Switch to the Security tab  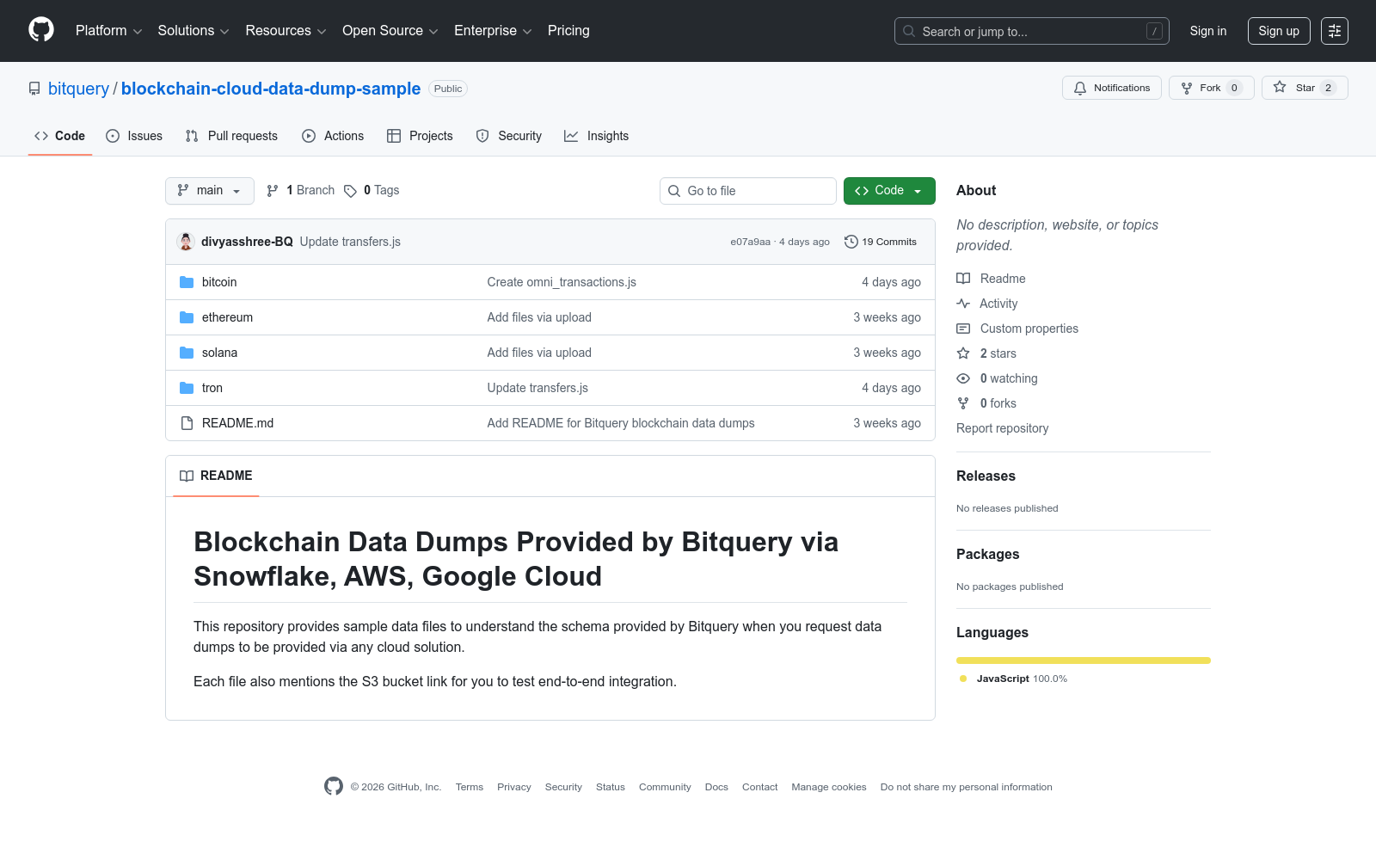[x=509, y=136]
